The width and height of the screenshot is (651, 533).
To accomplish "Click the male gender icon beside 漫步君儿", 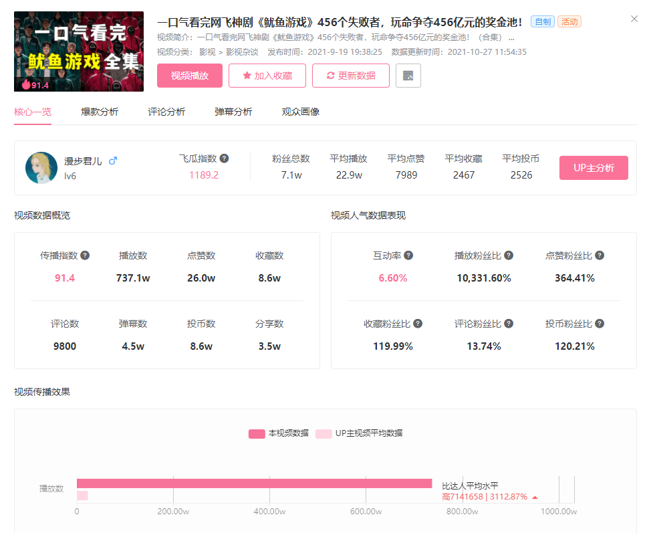I will click(x=113, y=161).
